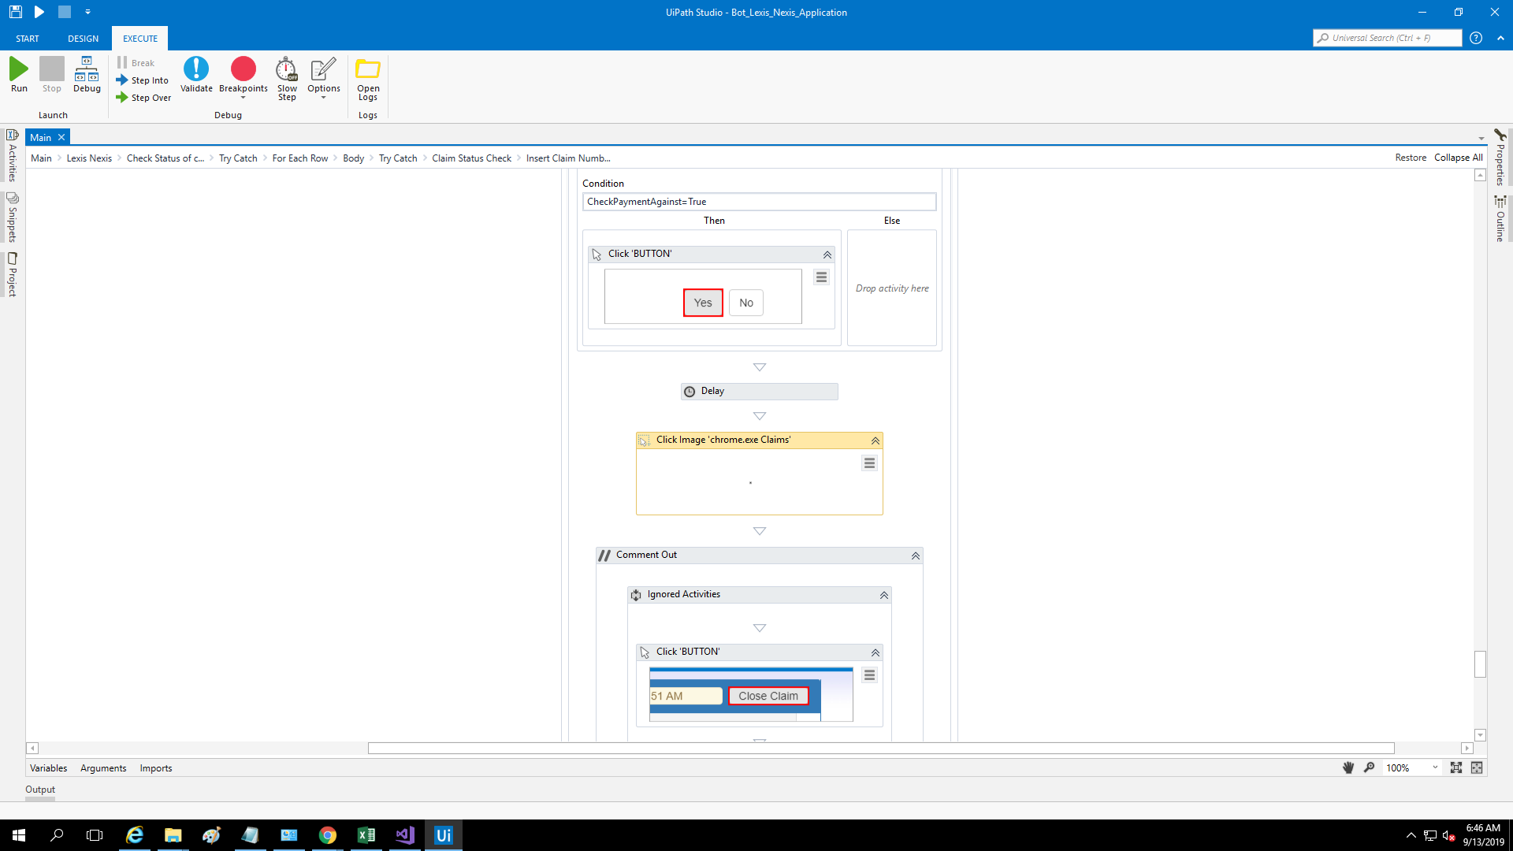Click the Condition expression field
The image size is (1513, 851).
[759, 202]
